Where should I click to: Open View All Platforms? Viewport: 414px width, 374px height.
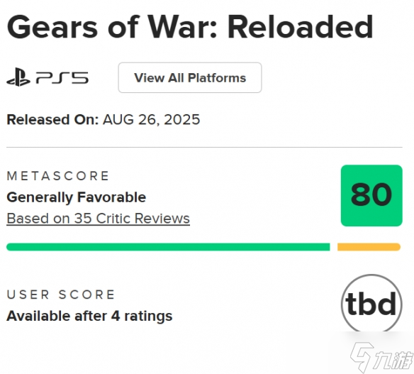point(190,77)
